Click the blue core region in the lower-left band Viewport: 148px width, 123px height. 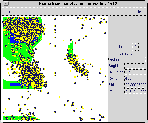click(14, 84)
